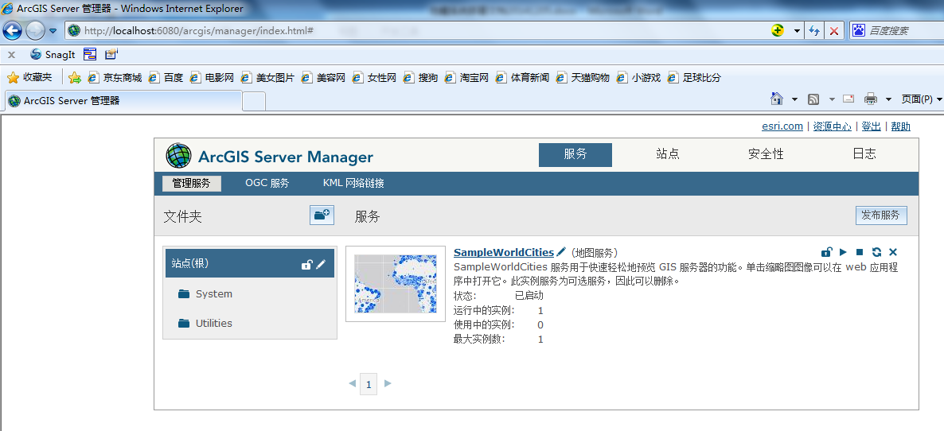Image resolution: width=944 pixels, height=431 pixels.
Task: Click in the 百度搜索 search box
Action: pos(905,31)
